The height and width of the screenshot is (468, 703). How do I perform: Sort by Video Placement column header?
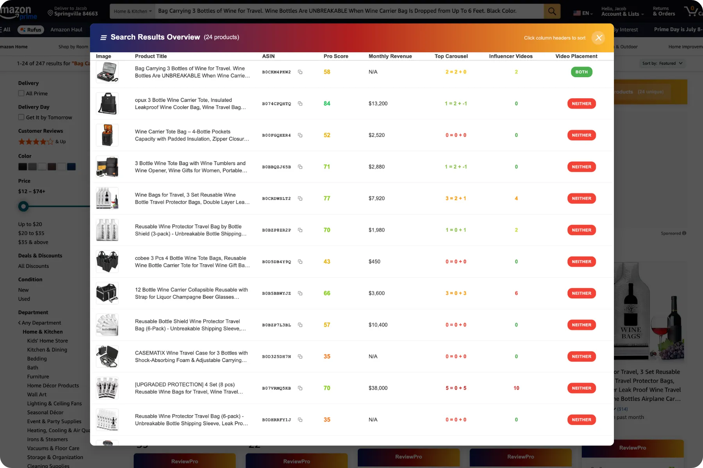[x=576, y=56]
